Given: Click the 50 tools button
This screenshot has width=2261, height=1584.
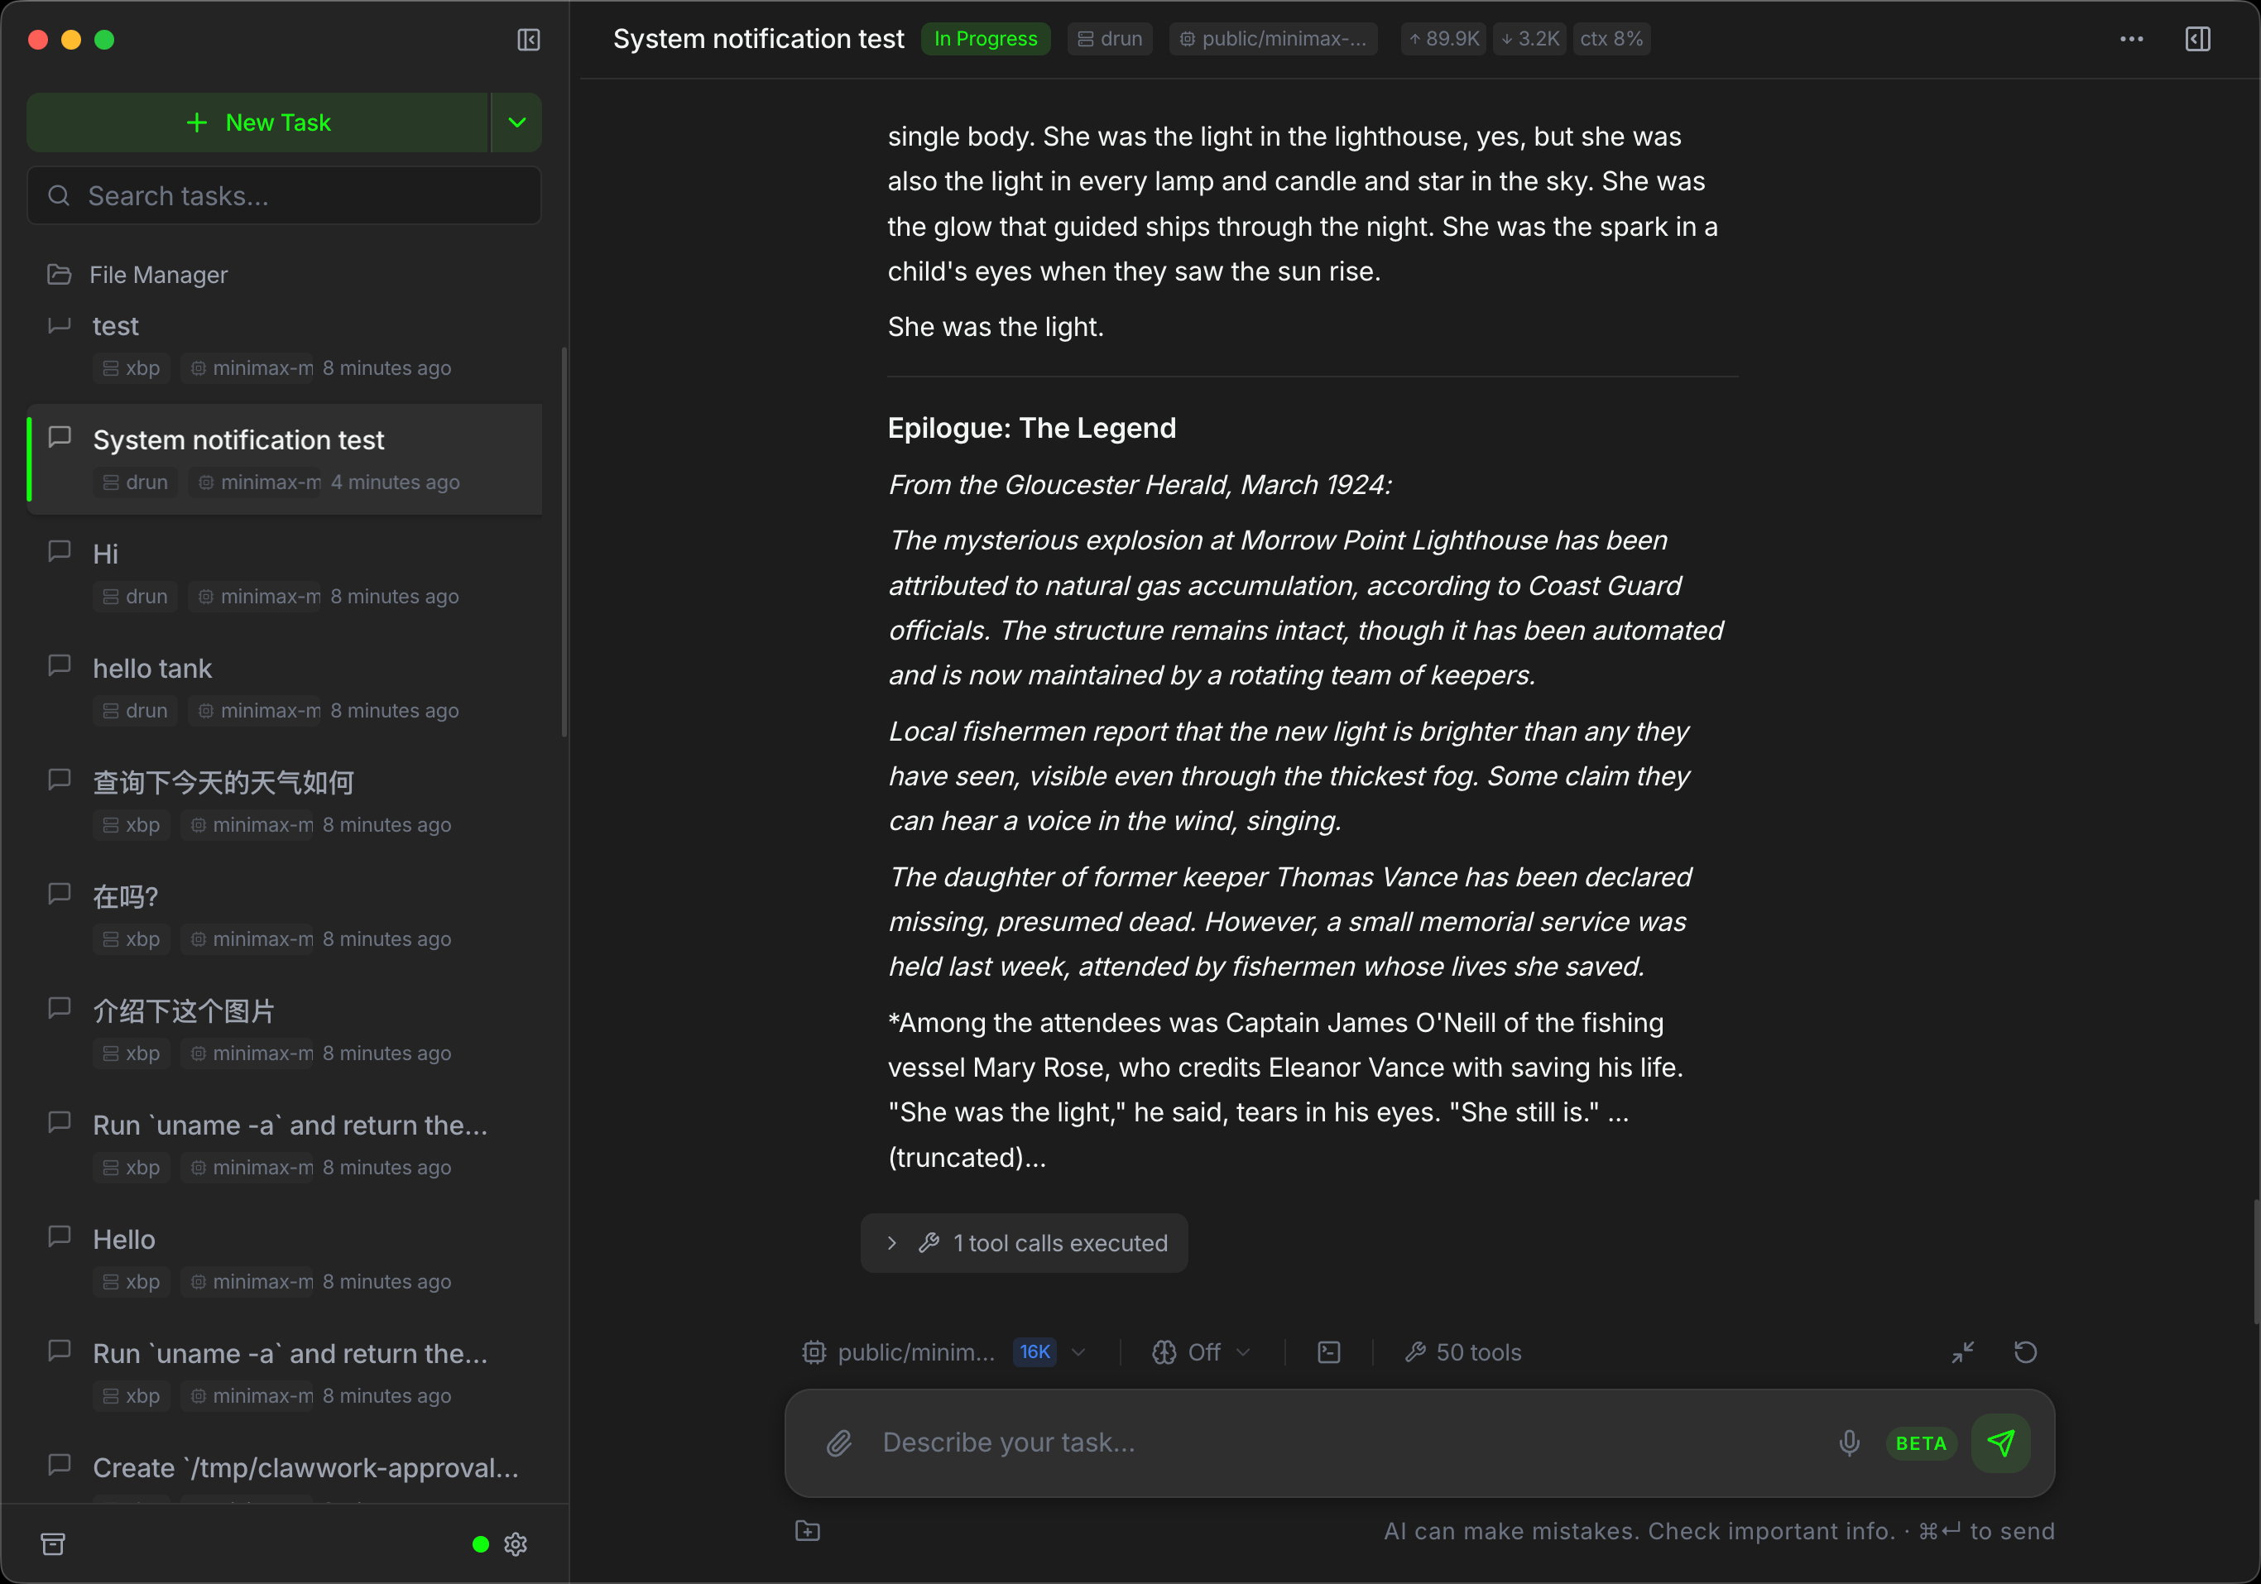Looking at the screenshot, I should pos(1463,1352).
